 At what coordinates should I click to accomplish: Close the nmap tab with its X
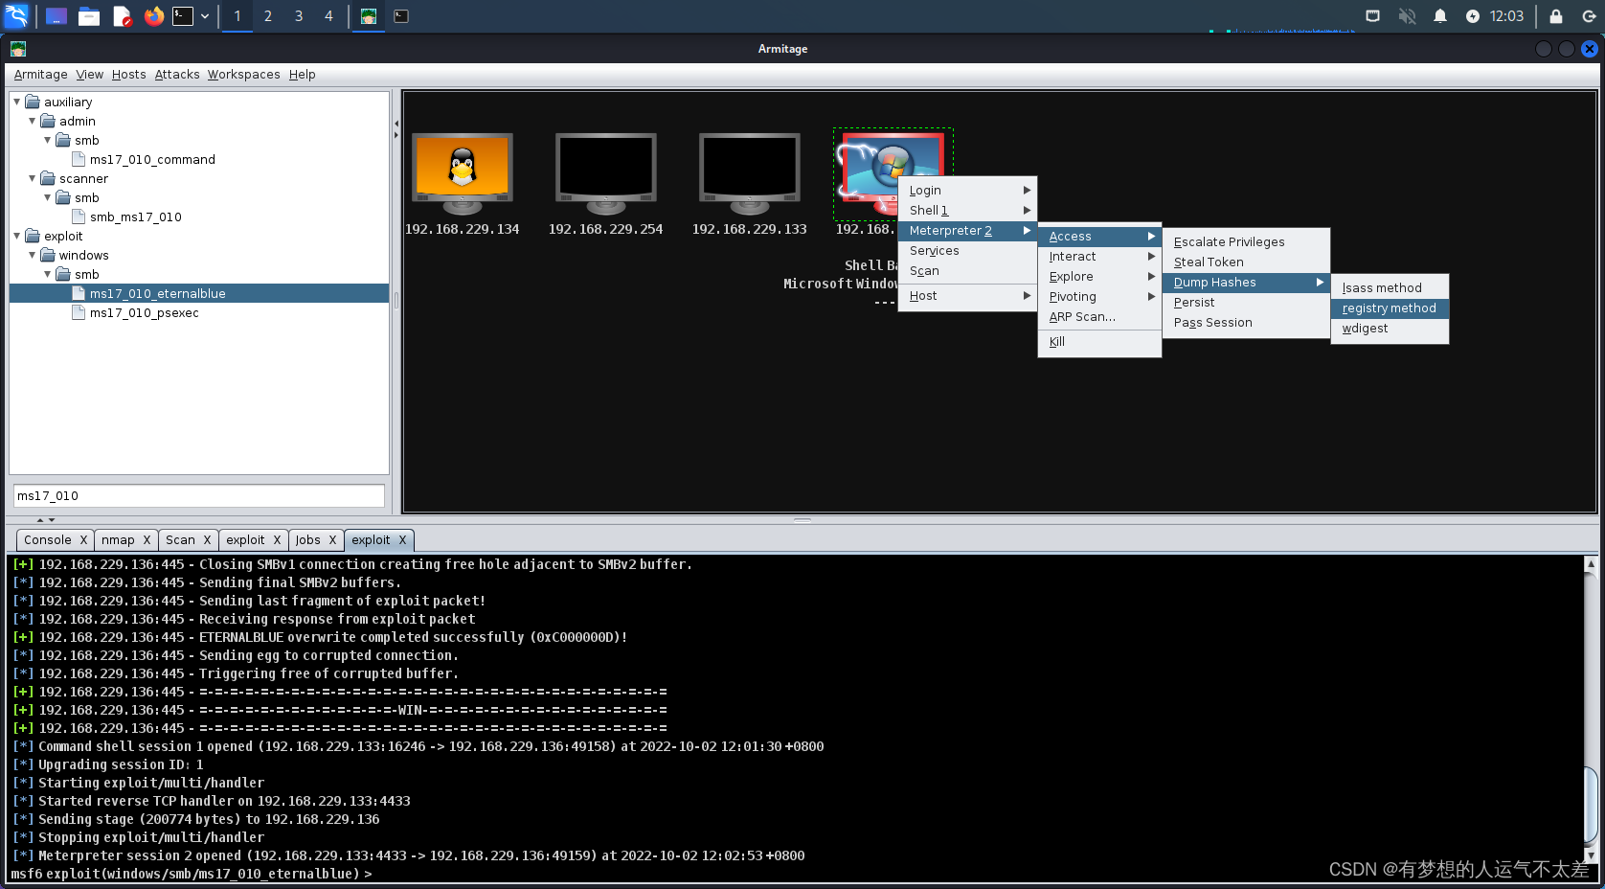(x=147, y=540)
